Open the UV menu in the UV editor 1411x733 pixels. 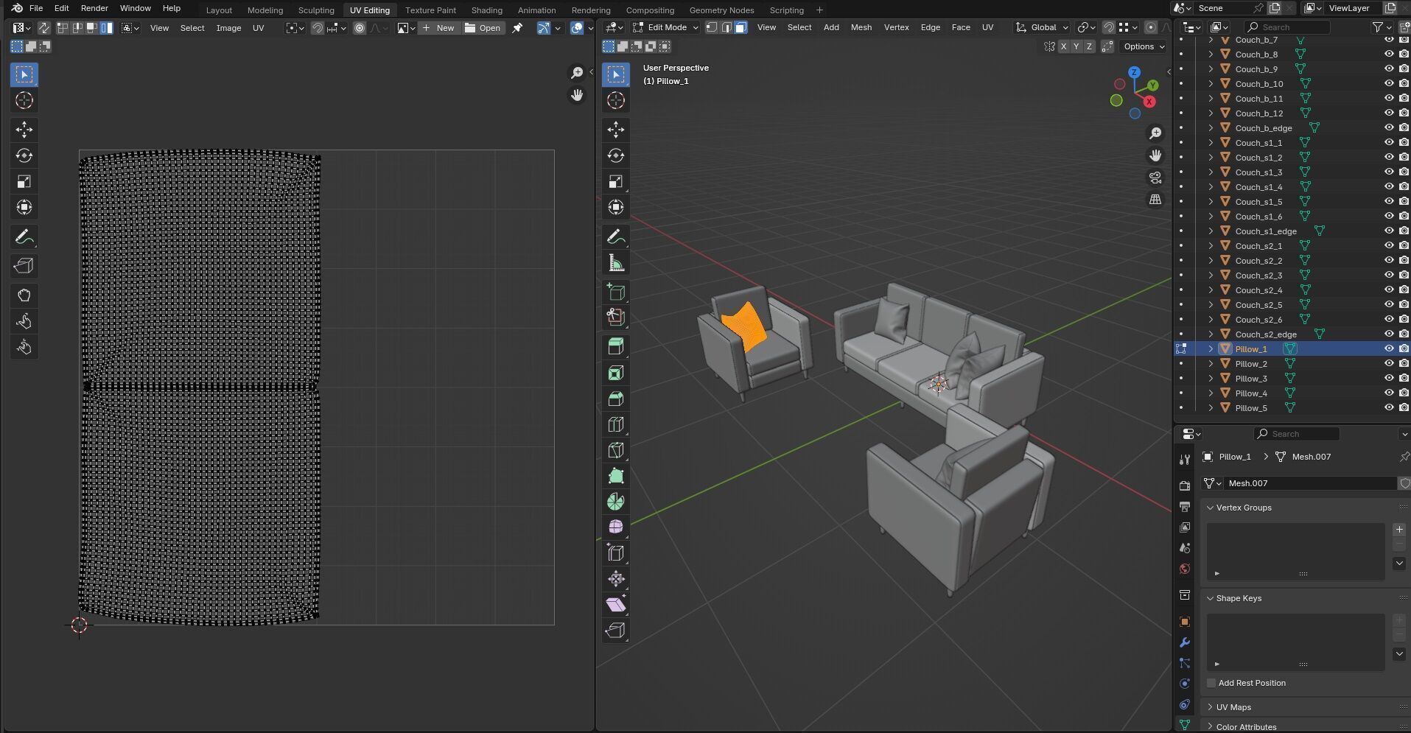[x=259, y=28]
